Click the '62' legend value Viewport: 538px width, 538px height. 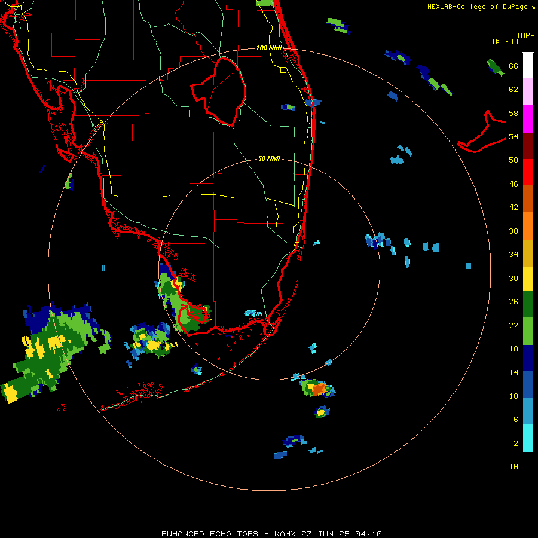pos(513,90)
